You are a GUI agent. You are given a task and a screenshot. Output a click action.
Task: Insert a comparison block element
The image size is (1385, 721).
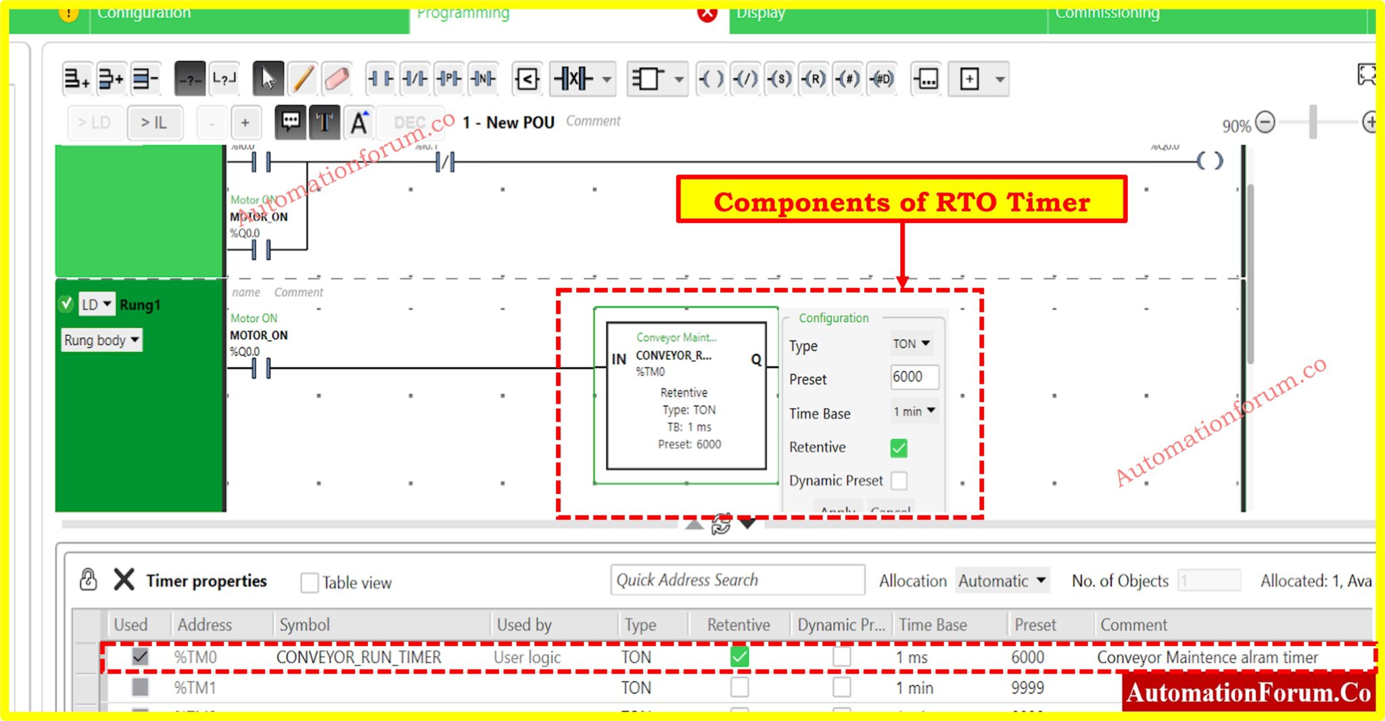point(526,78)
